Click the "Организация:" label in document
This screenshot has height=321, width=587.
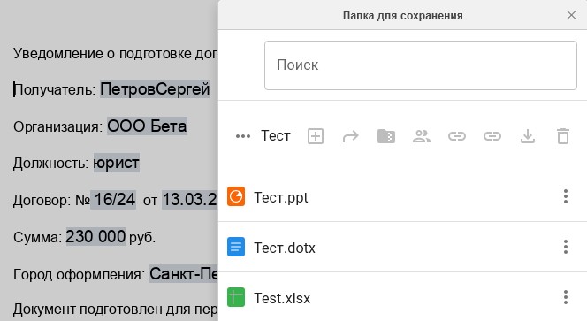[58, 127]
